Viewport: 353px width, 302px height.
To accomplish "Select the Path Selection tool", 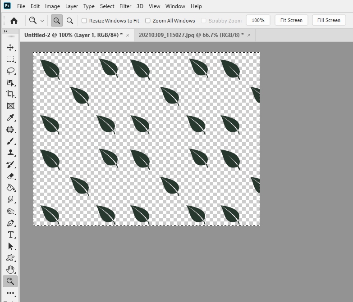I will pyautogui.click(x=10, y=246).
